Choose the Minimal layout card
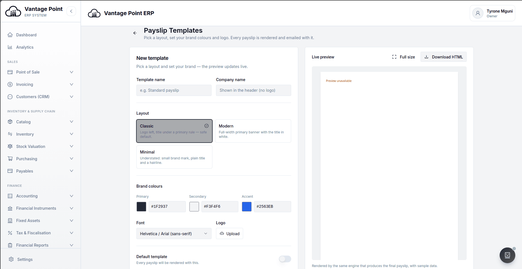This screenshot has height=269, width=522. (x=174, y=157)
